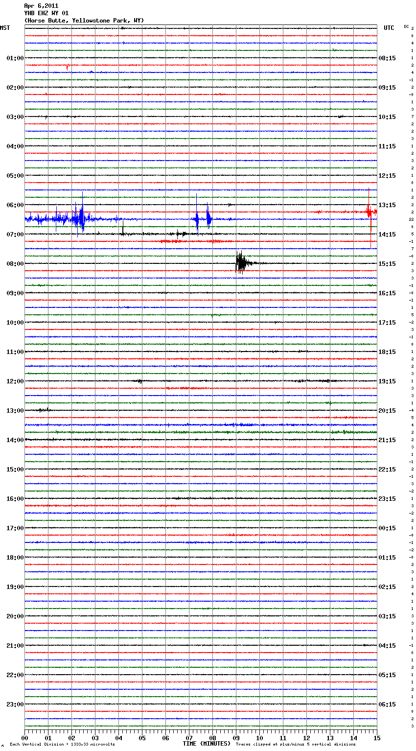Viewport: 416px width, 751px height.
Task: Click the 09:15 UTC time label
Action: tap(387, 88)
